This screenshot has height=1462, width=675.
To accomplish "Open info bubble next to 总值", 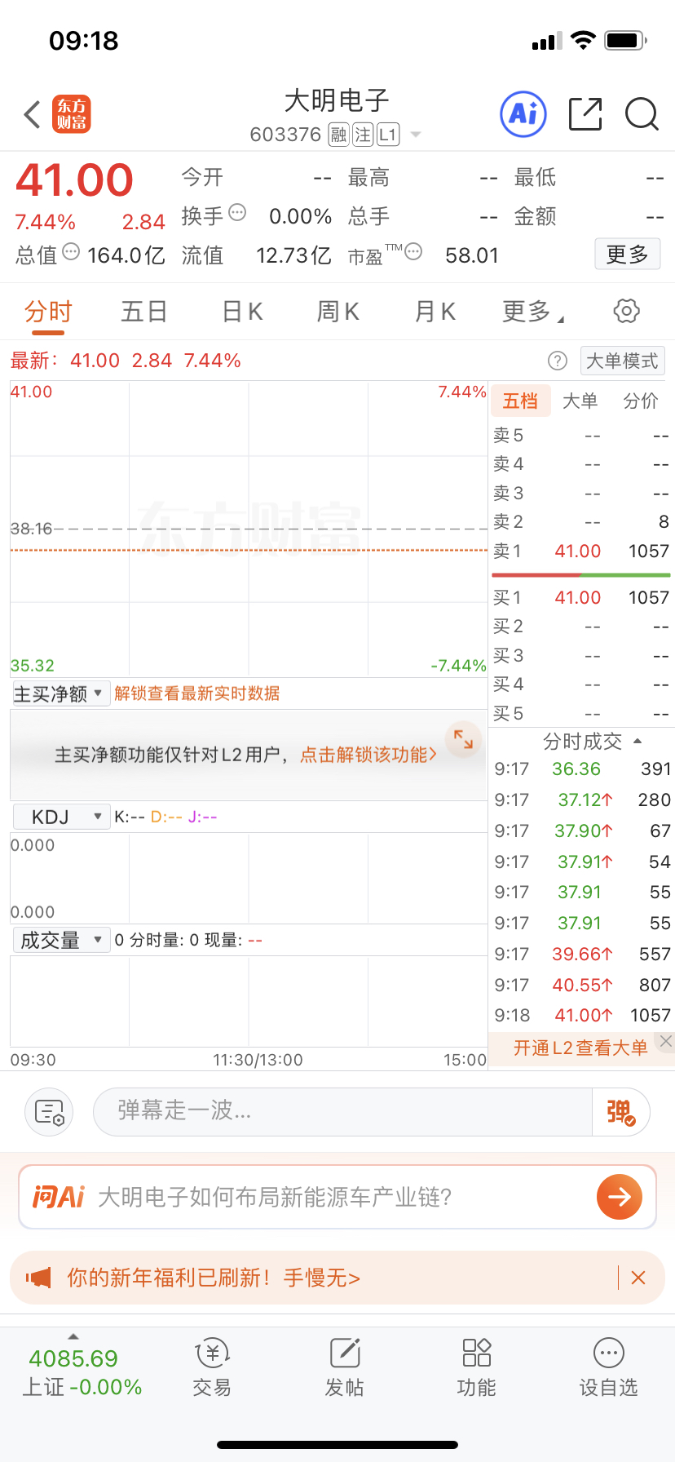I will tap(71, 251).
